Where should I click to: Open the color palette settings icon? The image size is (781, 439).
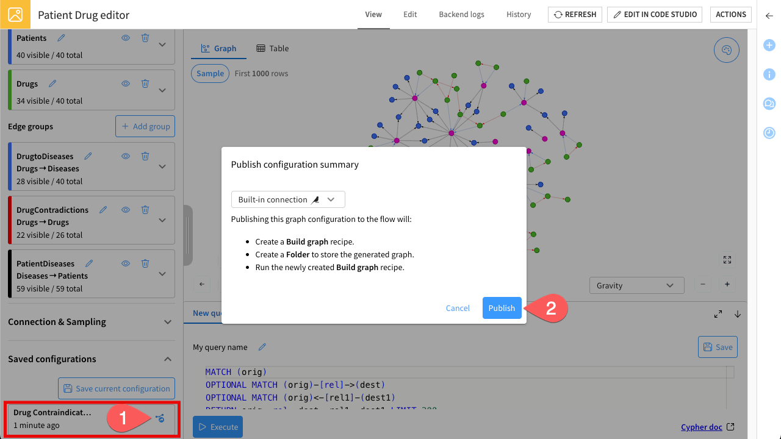pyautogui.click(x=726, y=51)
